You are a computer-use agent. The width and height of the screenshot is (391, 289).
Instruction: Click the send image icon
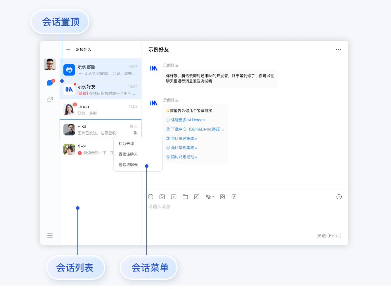[162, 197]
